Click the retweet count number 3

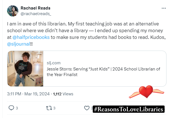pos(54,108)
